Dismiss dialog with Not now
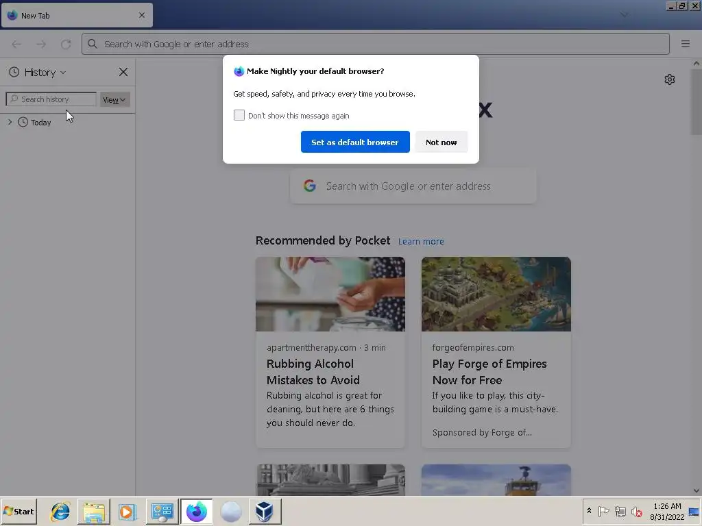Image resolution: width=702 pixels, height=526 pixels. point(441,142)
